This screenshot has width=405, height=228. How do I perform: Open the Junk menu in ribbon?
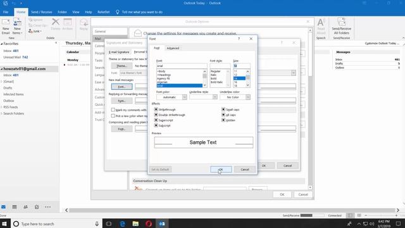tap(35, 31)
